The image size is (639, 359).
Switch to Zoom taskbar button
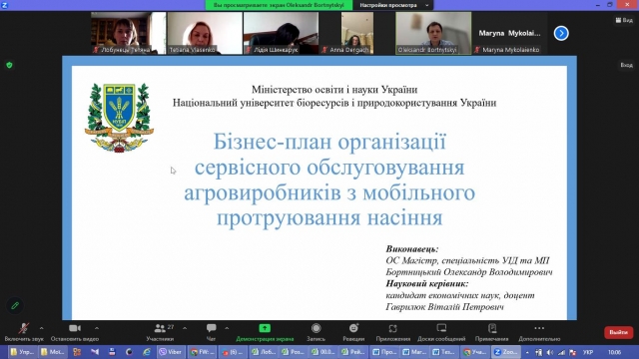point(506,352)
